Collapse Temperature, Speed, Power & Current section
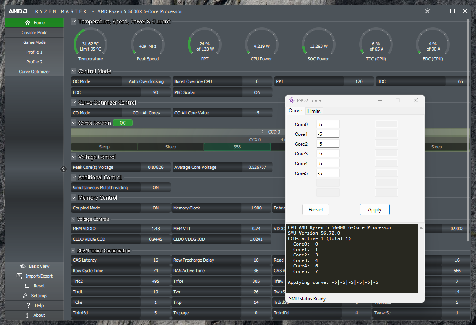The width and height of the screenshot is (476, 325). pos(74,22)
